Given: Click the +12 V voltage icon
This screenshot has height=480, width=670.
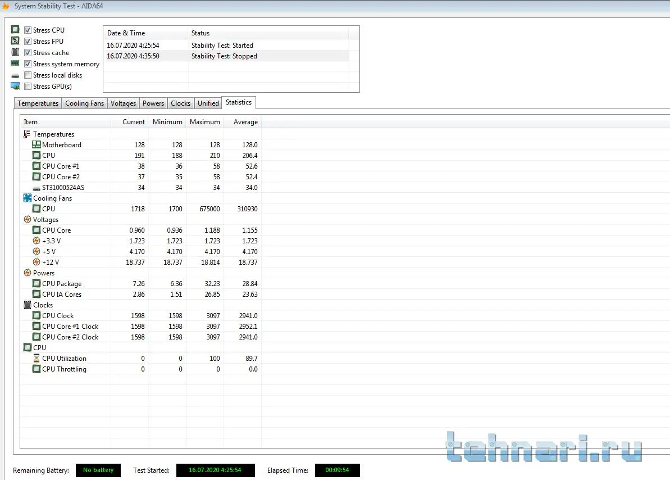Looking at the screenshot, I should [x=37, y=262].
